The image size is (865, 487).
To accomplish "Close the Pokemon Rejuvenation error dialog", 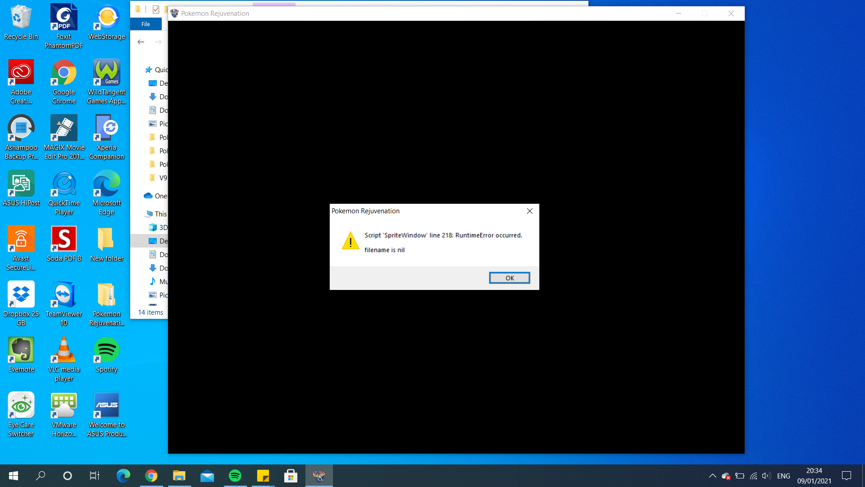I will (x=530, y=211).
